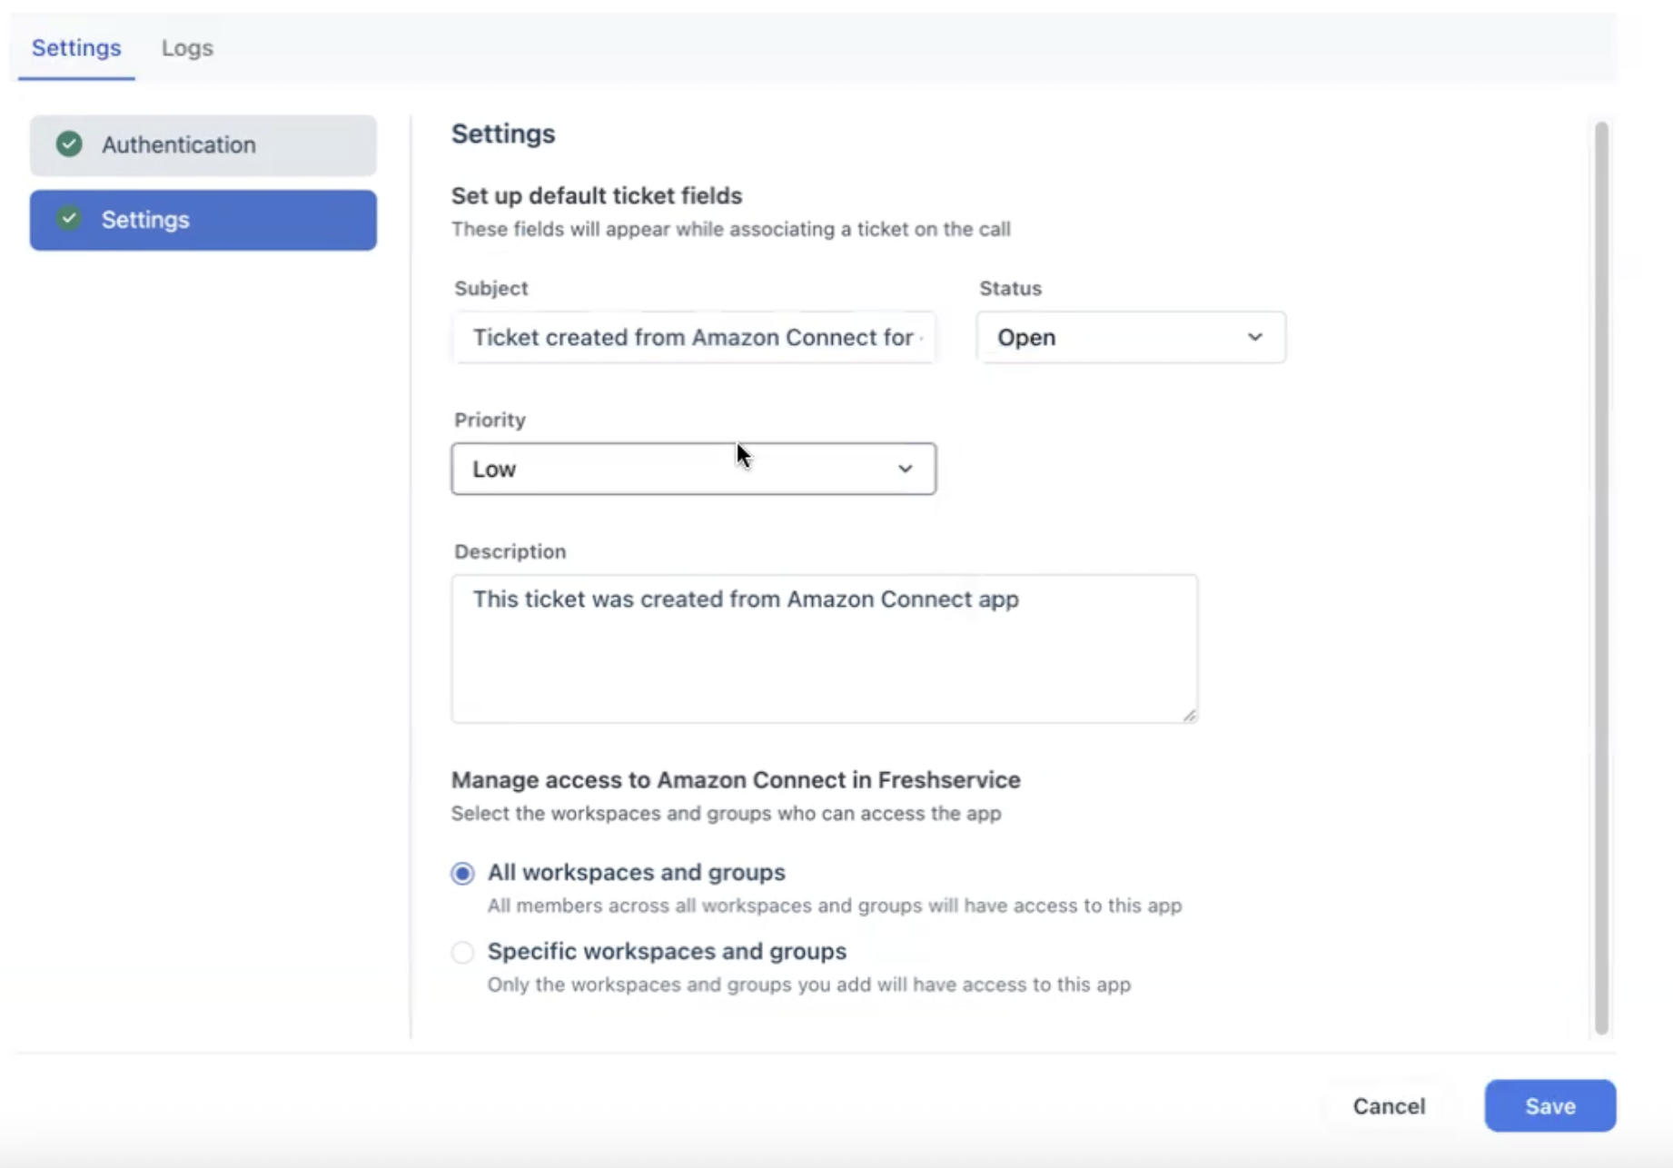Select the Settings tab at top
The width and height of the screenshot is (1673, 1168).
76,48
